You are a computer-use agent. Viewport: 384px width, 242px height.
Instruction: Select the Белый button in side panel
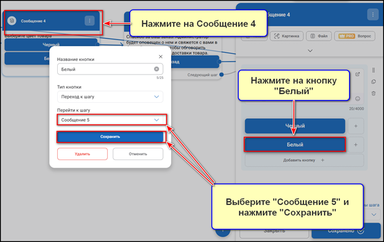(x=295, y=145)
